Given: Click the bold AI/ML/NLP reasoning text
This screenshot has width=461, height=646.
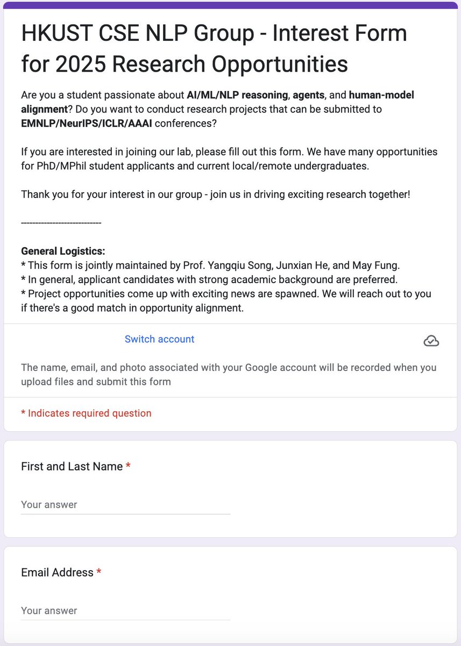Looking at the screenshot, I should 237,95.
